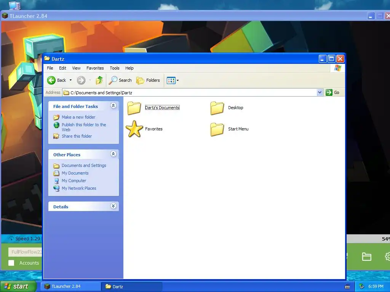Image resolution: width=390 pixels, height=292 pixels.
Task: Click the 6:59 PM clock
Action: (376, 287)
